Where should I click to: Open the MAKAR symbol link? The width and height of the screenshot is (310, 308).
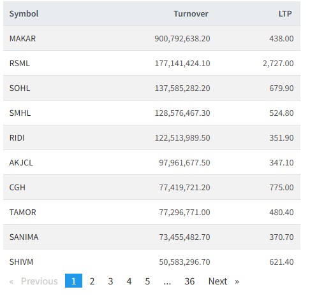(22, 39)
